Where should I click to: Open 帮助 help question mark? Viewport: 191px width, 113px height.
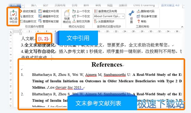(x=142, y=21)
